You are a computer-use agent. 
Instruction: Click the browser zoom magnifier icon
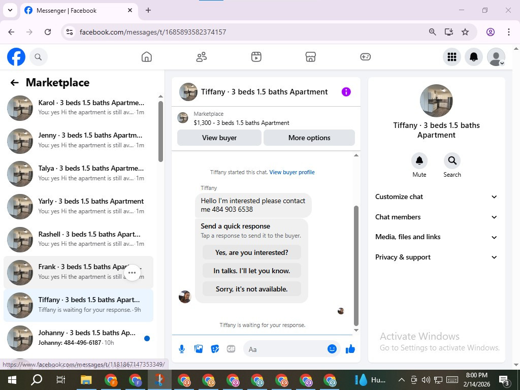tap(433, 32)
